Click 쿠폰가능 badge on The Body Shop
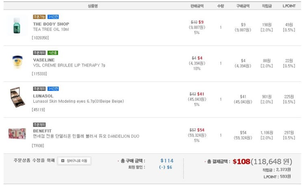The height and width of the screenshot is (187, 302). point(39,17)
